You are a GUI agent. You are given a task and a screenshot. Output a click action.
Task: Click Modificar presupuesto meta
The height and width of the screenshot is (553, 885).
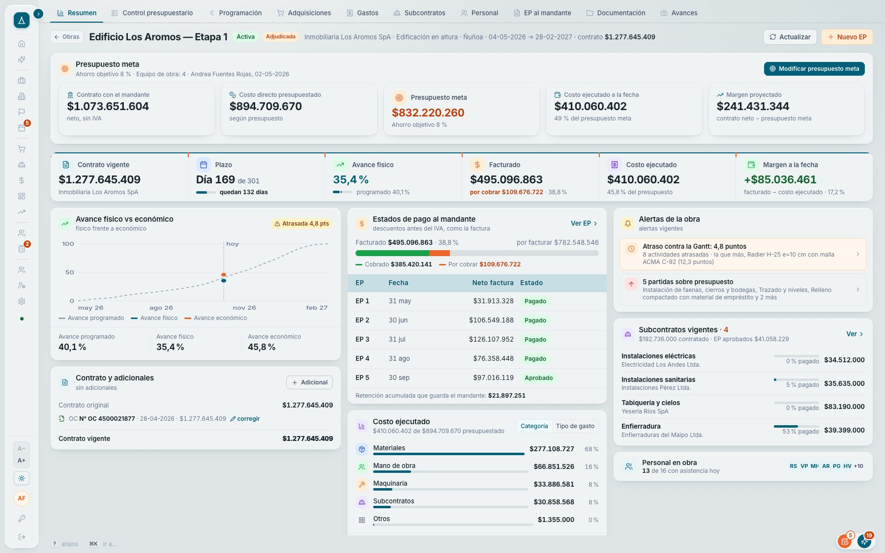click(x=814, y=69)
